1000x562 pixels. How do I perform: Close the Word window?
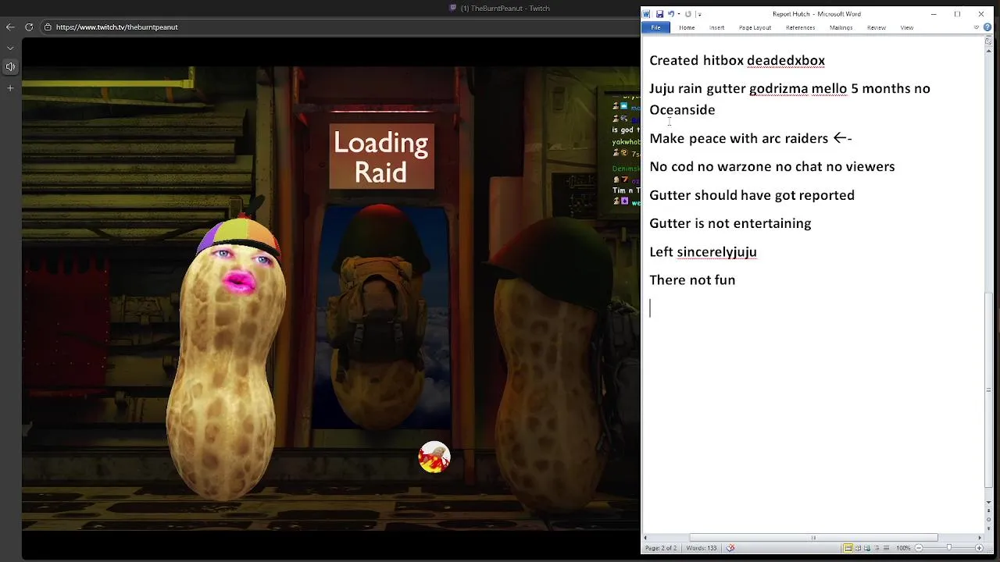(x=981, y=14)
